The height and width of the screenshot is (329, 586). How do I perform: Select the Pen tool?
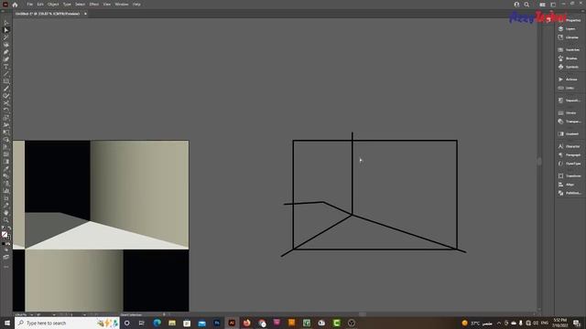pos(6,52)
